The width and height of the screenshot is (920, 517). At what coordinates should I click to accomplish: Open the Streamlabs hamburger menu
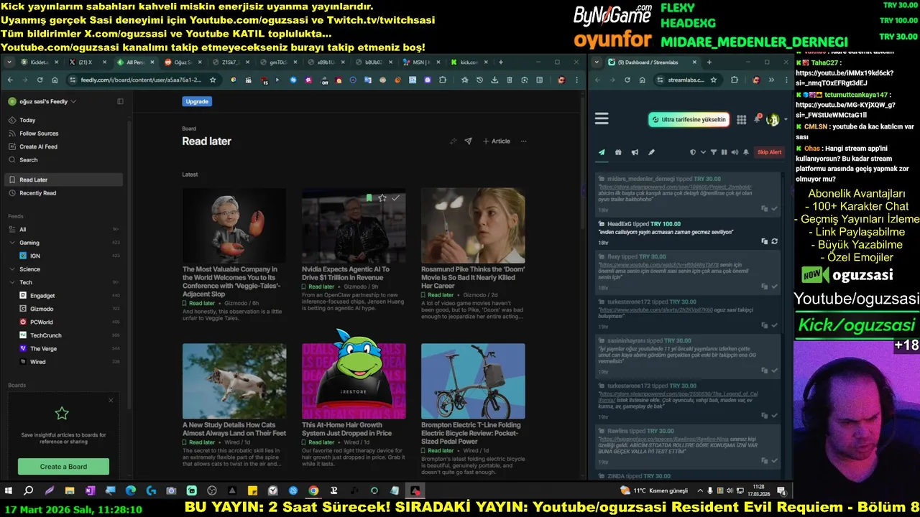602,119
